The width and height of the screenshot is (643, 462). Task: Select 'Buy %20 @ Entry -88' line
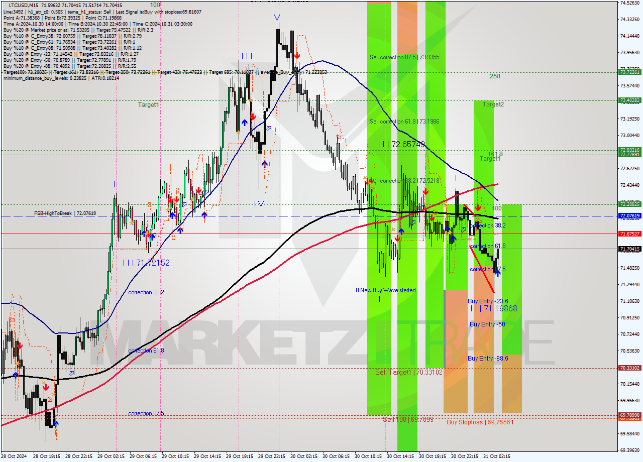click(69, 66)
